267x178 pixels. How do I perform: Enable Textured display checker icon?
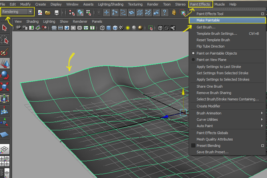(121, 28)
